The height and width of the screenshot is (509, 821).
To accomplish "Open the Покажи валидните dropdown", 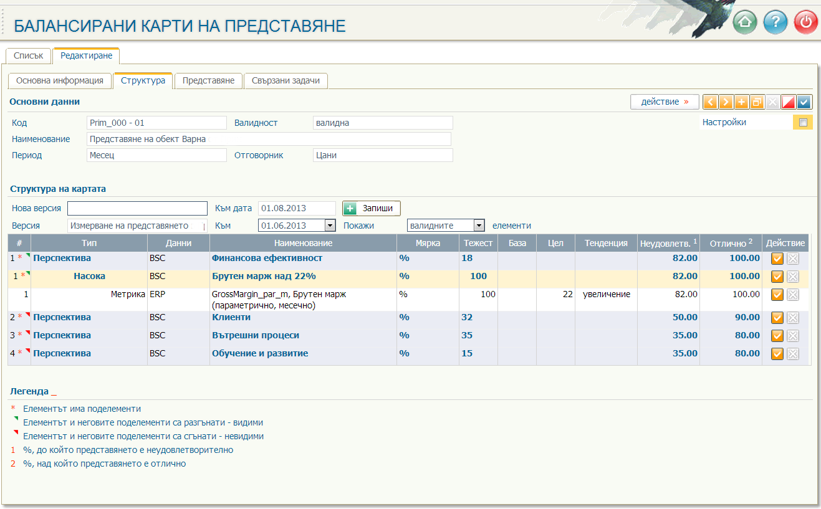I will click(479, 226).
